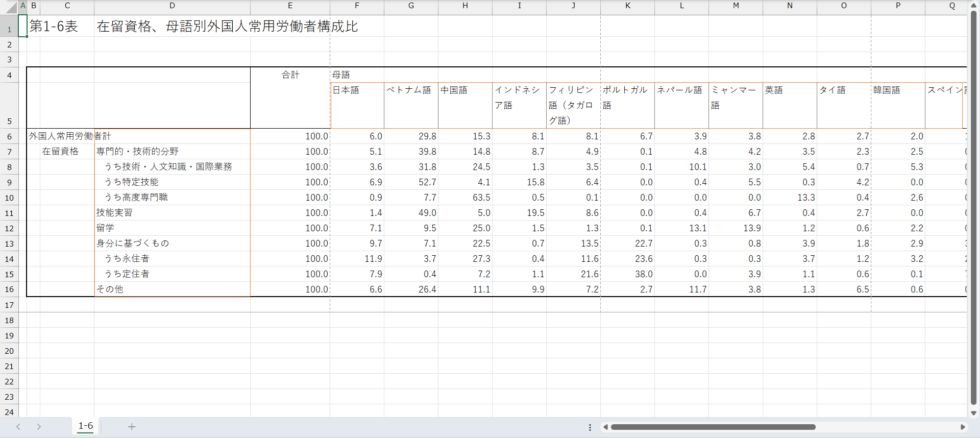Select column K header
Screen dimensions: 980x438
coord(627,6)
